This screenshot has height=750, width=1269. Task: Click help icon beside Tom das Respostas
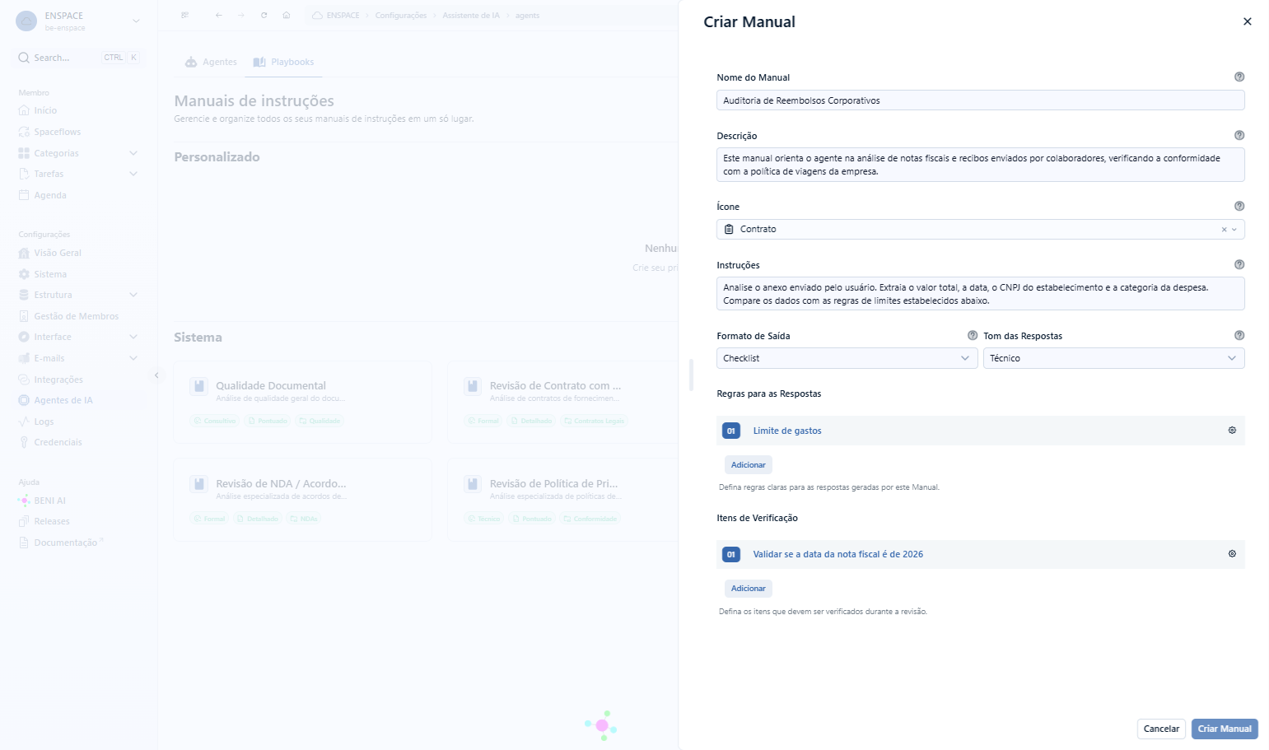click(x=1239, y=335)
